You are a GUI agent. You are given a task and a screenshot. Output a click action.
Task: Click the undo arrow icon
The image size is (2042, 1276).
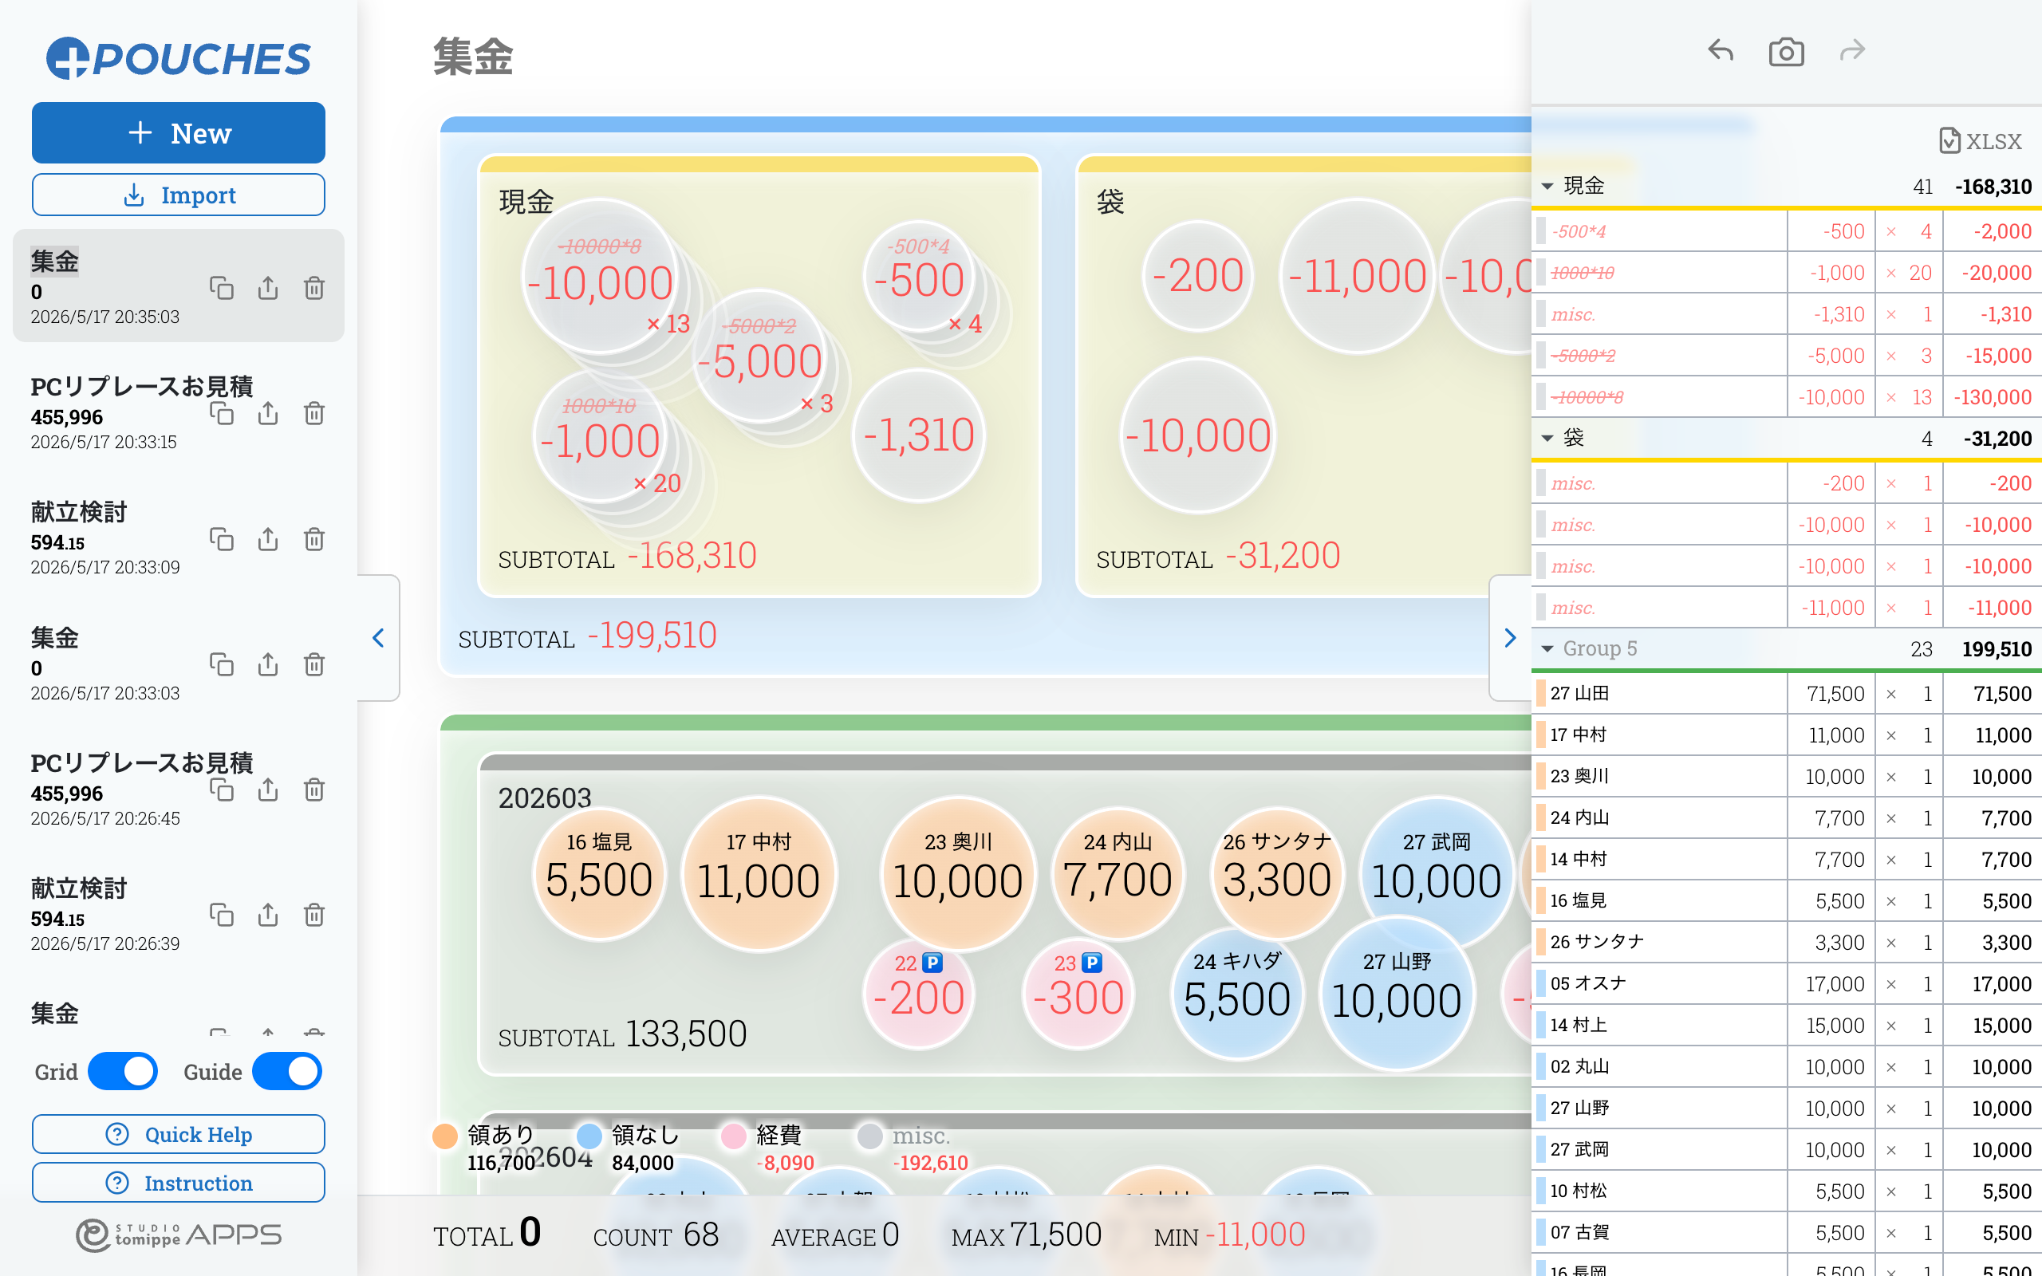click(1721, 52)
